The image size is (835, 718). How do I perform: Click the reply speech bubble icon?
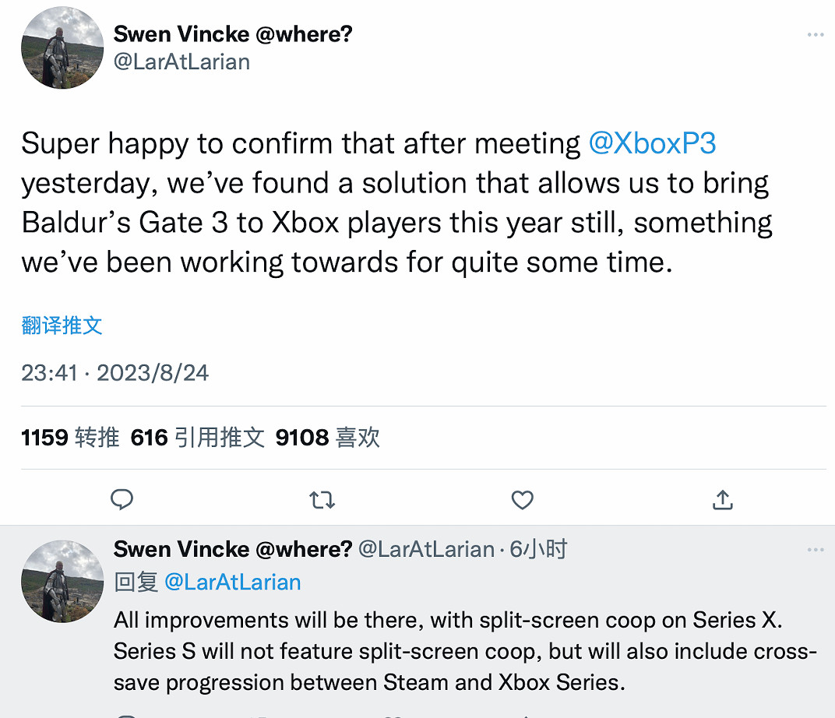pyautogui.click(x=122, y=499)
